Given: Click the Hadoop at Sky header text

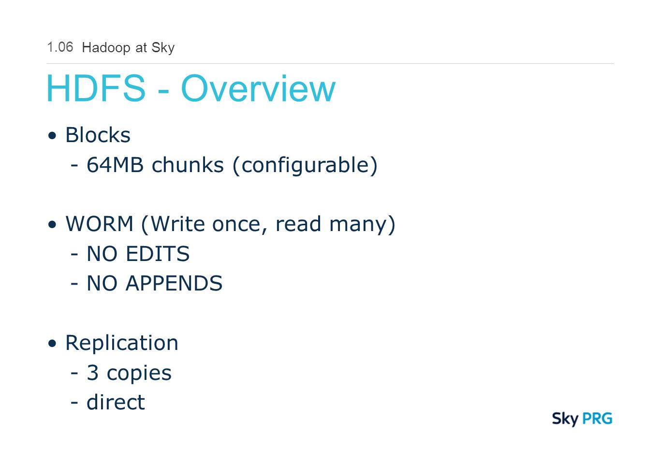Looking at the screenshot, I should coord(128,48).
